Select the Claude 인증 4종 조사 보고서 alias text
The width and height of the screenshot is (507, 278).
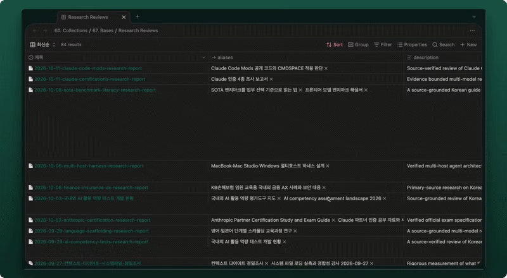tap(240, 80)
